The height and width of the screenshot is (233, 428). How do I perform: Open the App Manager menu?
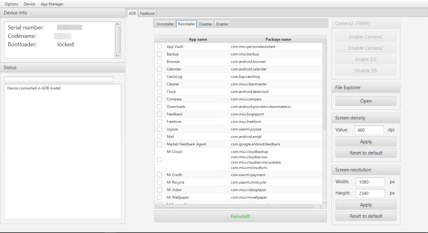[52, 4]
